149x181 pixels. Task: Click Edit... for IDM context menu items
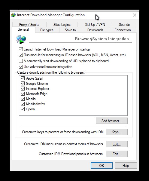point(117,144)
